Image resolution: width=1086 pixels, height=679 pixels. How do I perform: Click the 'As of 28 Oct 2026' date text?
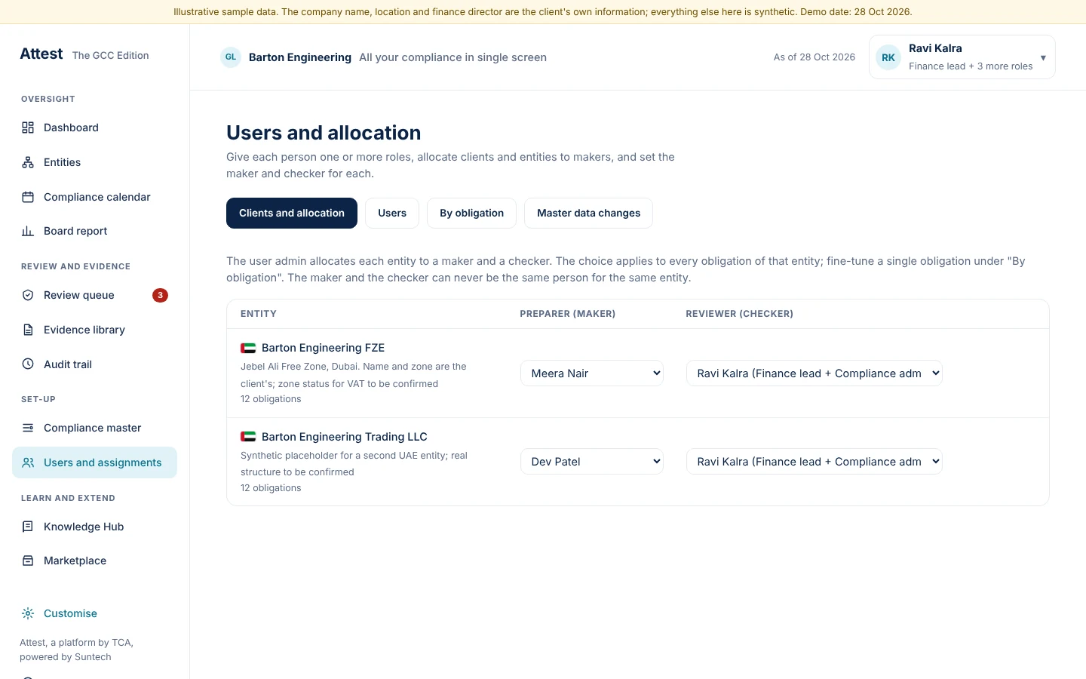click(x=814, y=57)
